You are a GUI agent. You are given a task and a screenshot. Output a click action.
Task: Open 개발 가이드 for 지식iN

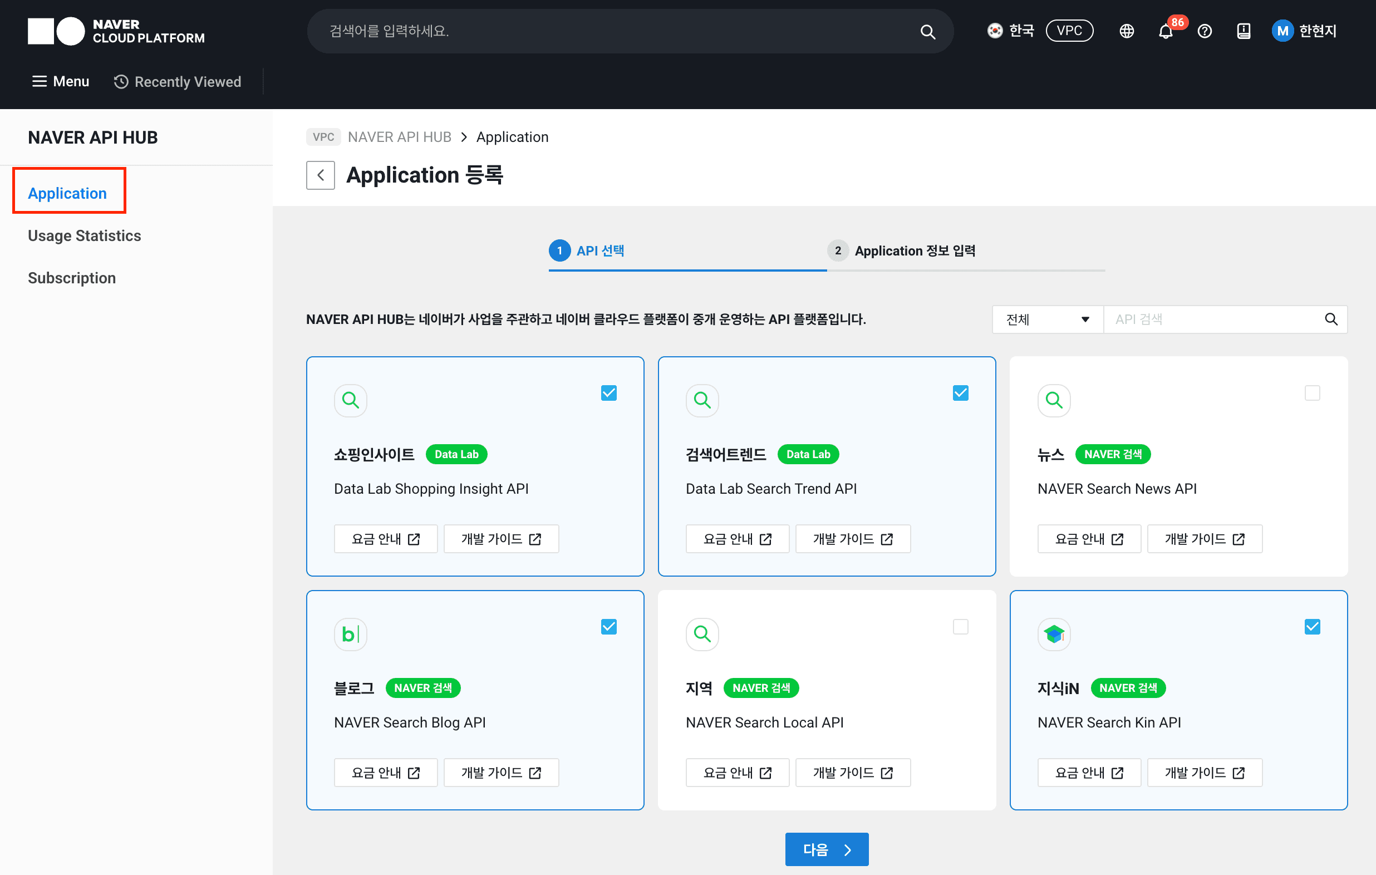[1205, 773]
